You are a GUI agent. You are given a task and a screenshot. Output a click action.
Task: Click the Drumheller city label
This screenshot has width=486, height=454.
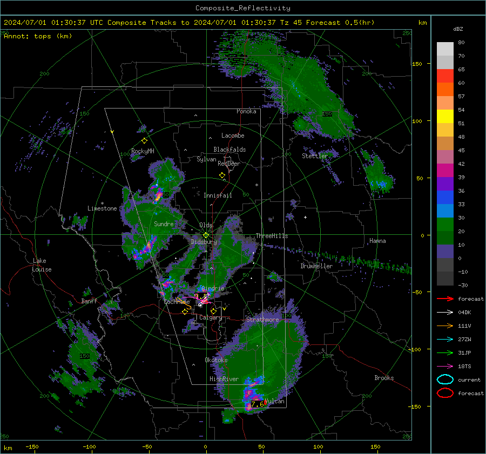coord(316,266)
